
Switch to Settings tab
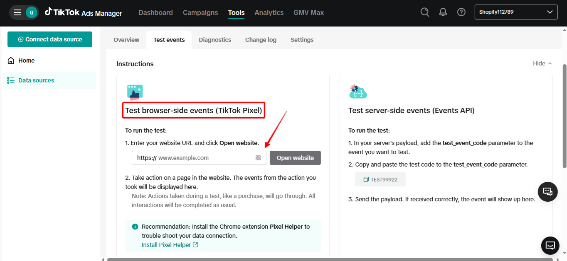tap(302, 40)
